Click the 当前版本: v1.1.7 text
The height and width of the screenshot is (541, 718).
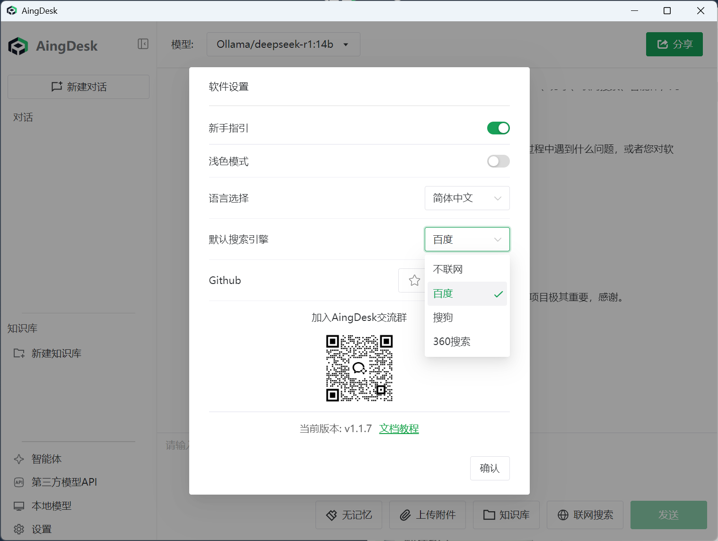(x=336, y=429)
